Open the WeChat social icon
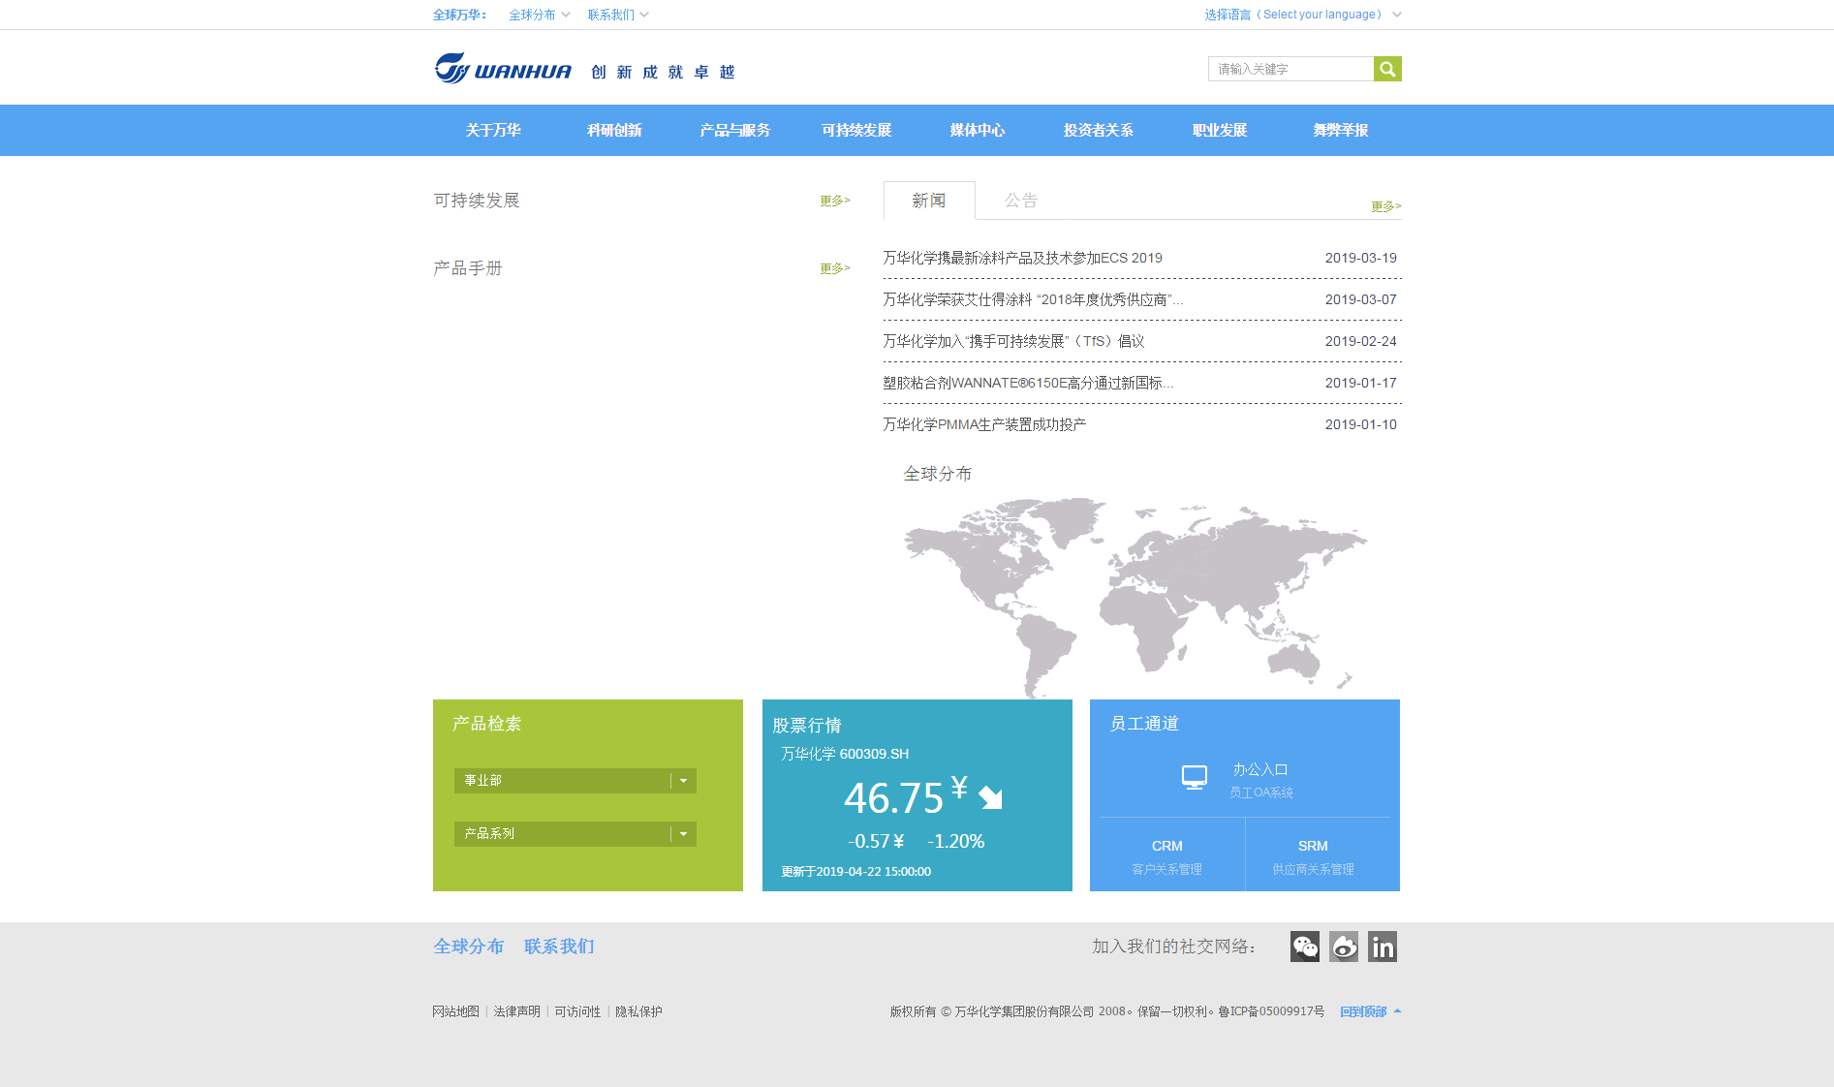The width and height of the screenshot is (1834, 1087). [1305, 947]
